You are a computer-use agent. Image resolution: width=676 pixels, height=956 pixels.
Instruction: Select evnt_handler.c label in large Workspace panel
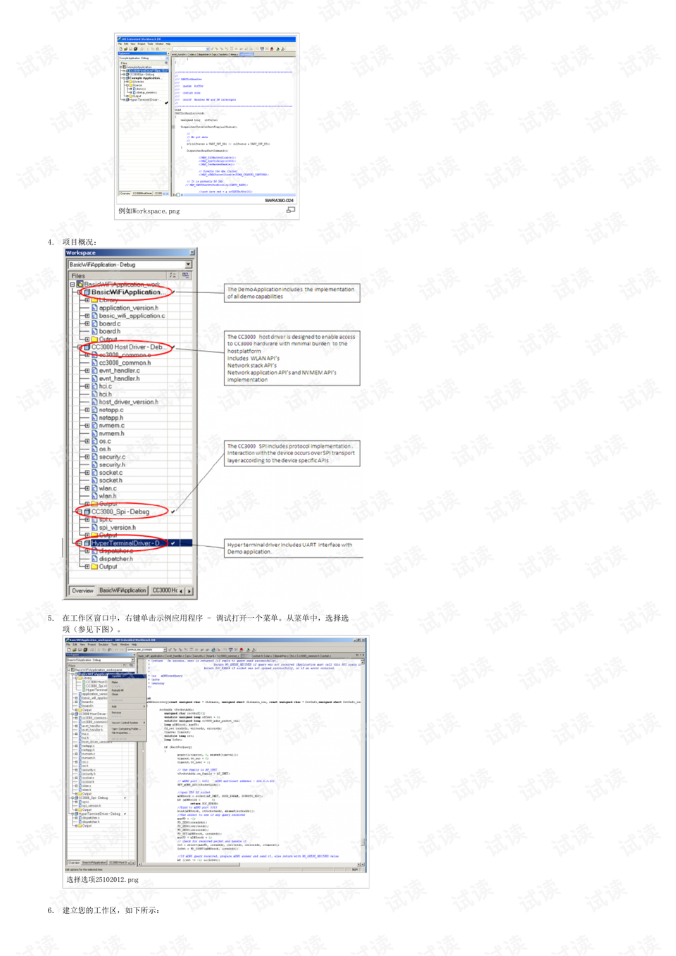coord(120,371)
